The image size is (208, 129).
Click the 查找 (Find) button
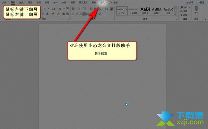(184, 7)
